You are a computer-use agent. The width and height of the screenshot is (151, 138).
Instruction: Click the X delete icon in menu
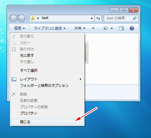14,94
